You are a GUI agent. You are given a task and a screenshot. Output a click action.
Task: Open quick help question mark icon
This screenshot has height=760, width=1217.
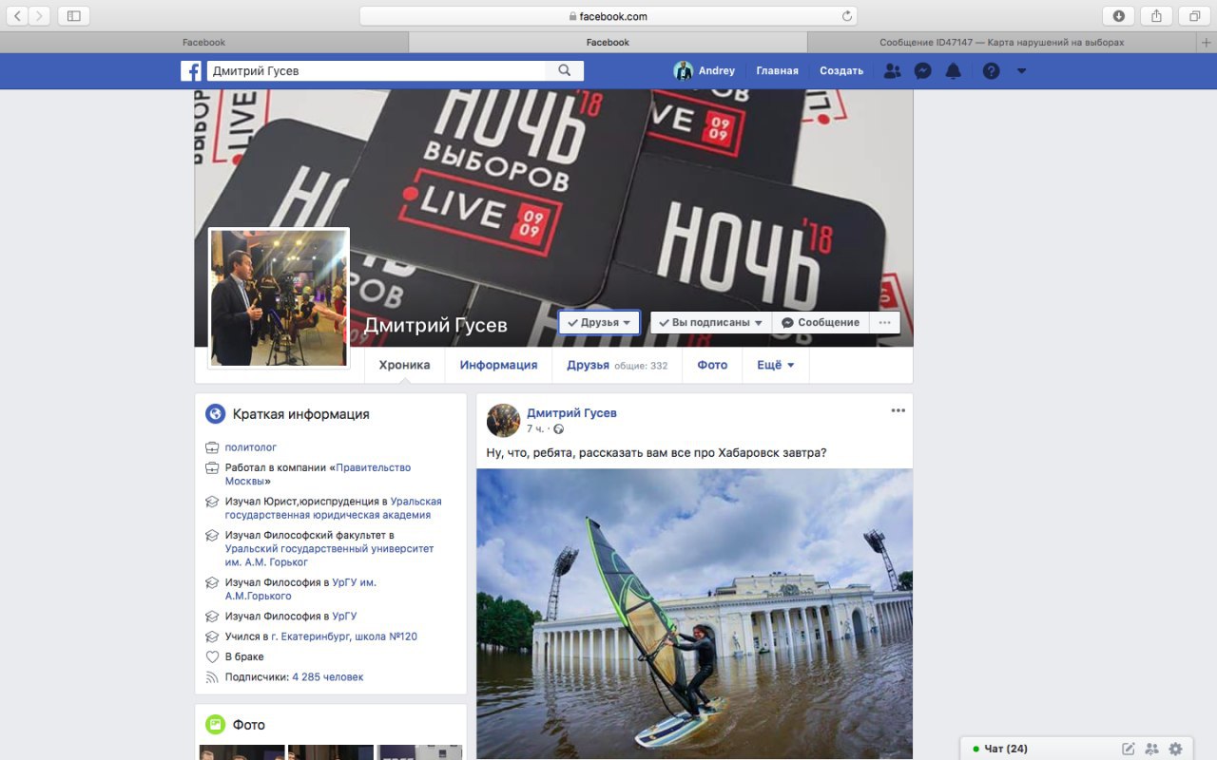[x=991, y=70]
